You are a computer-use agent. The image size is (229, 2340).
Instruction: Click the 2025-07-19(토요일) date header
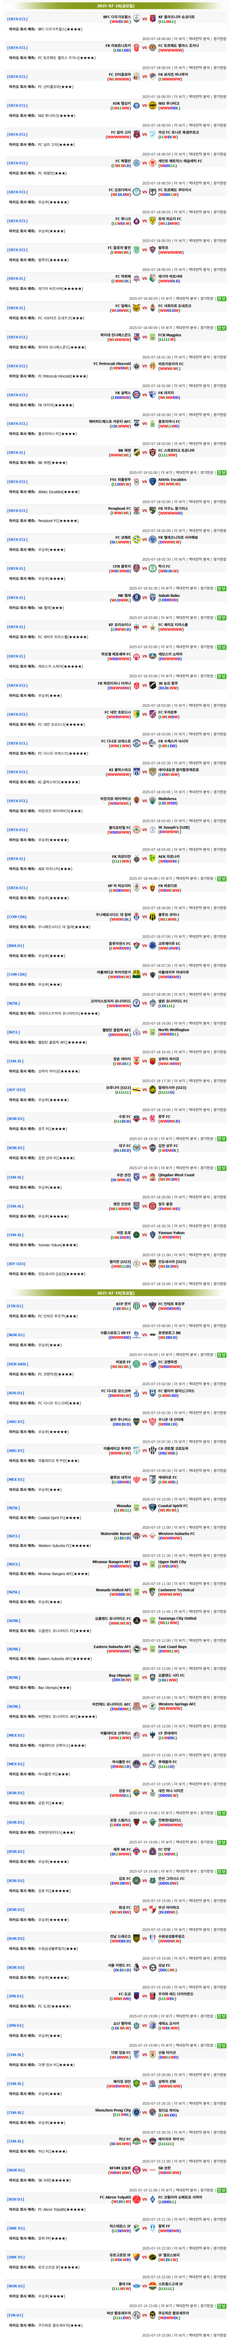click(114, 1292)
